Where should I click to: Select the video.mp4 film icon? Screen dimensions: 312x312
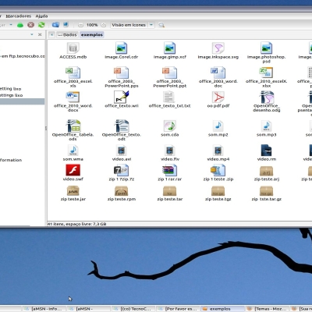[218, 151]
